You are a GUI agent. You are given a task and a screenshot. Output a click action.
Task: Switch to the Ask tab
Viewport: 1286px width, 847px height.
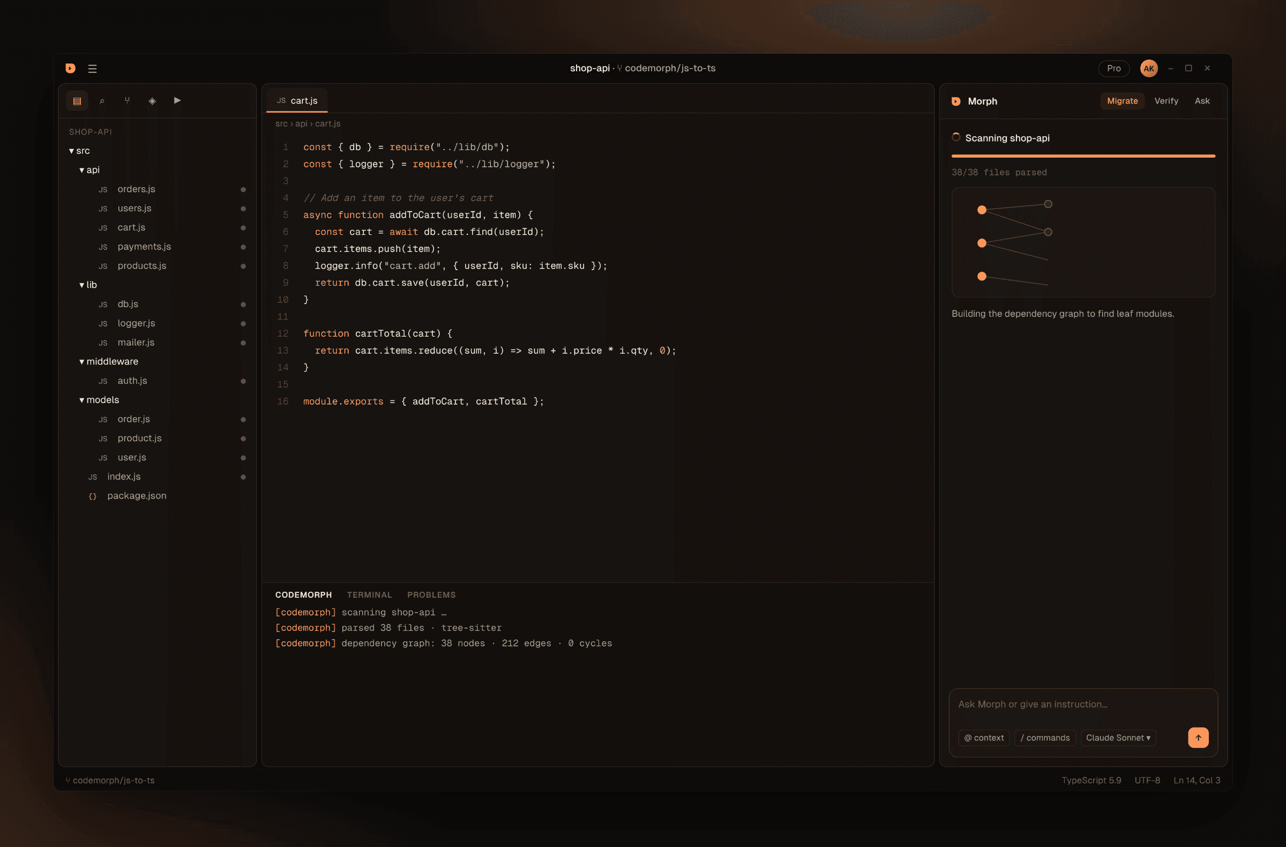coord(1202,101)
